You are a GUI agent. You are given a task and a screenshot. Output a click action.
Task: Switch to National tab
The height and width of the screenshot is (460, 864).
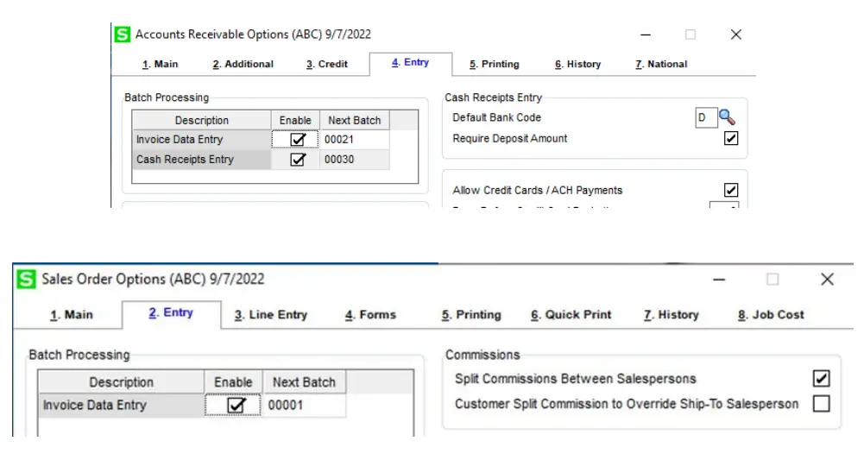(661, 64)
